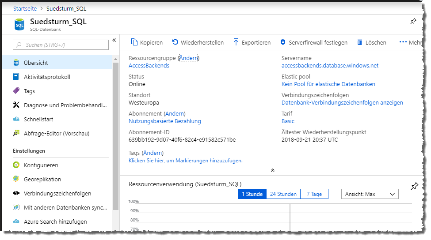Open AccessBackends resource group link

point(149,66)
